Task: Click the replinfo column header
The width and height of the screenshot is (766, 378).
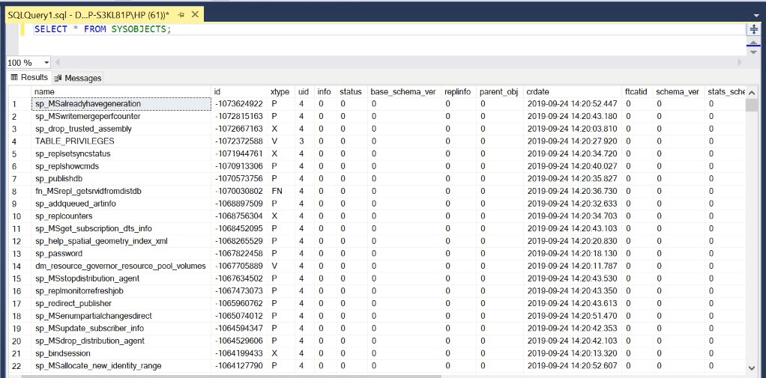Action: [458, 92]
